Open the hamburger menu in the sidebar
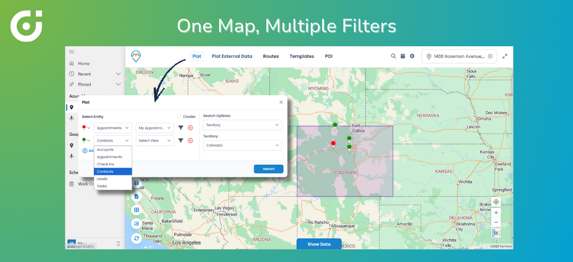573x262 pixels. coord(72,51)
